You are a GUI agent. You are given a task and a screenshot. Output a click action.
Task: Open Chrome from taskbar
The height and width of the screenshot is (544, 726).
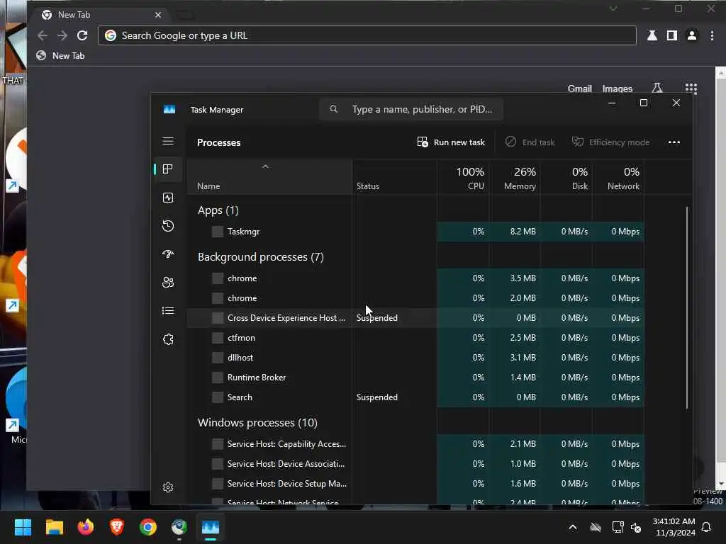(x=148, y=527)
